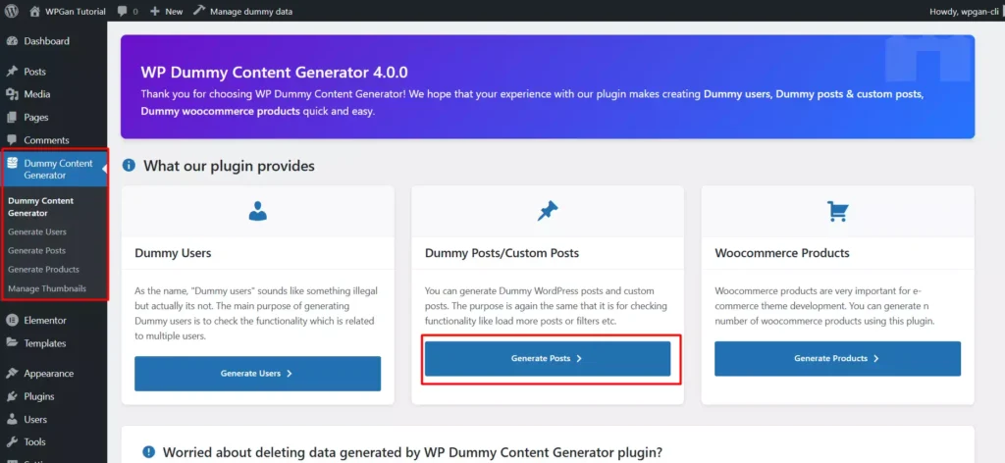
Task: Click the user icon on Dummy Users card
Action: (258, 211)
